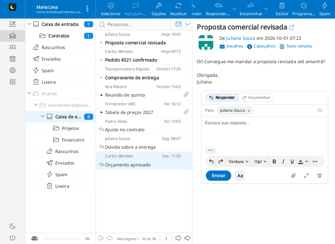Click the dark mode moon logo icon

[x=12, y=7]
